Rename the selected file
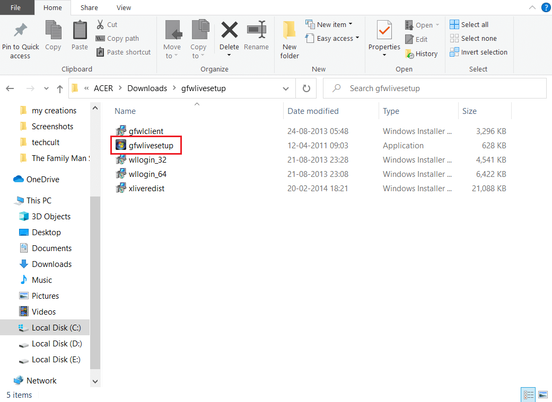The width and height of the screenshot is (552, 402). pyautogui.click(x=256, y=35)
